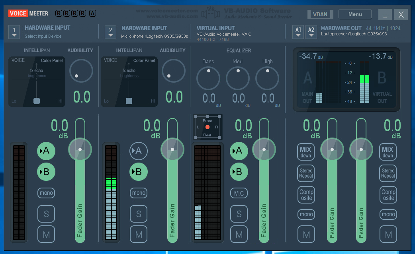Click the Color Panel label on Input 2 Intellipan

144,60
